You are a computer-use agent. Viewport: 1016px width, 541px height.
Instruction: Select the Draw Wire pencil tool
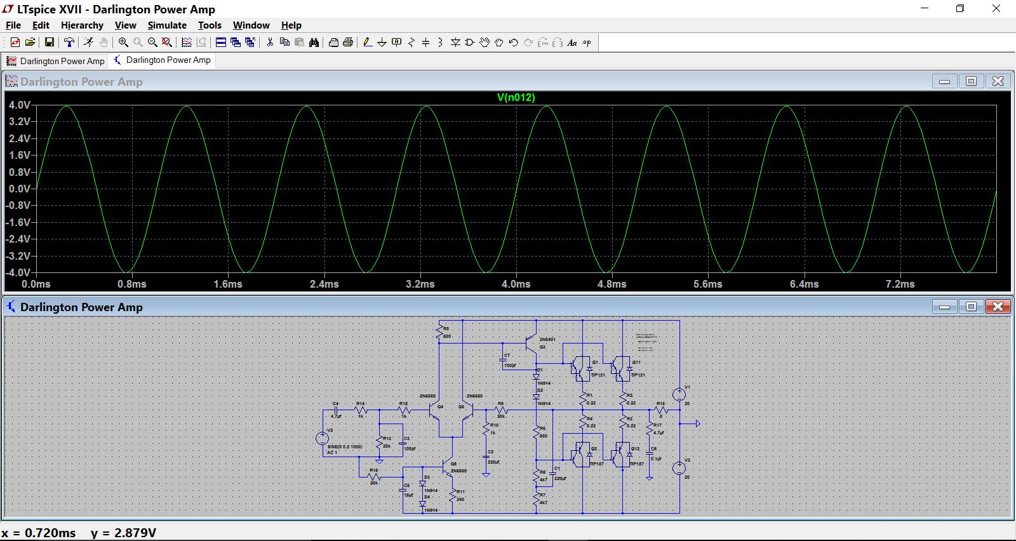tap(367, 43)
